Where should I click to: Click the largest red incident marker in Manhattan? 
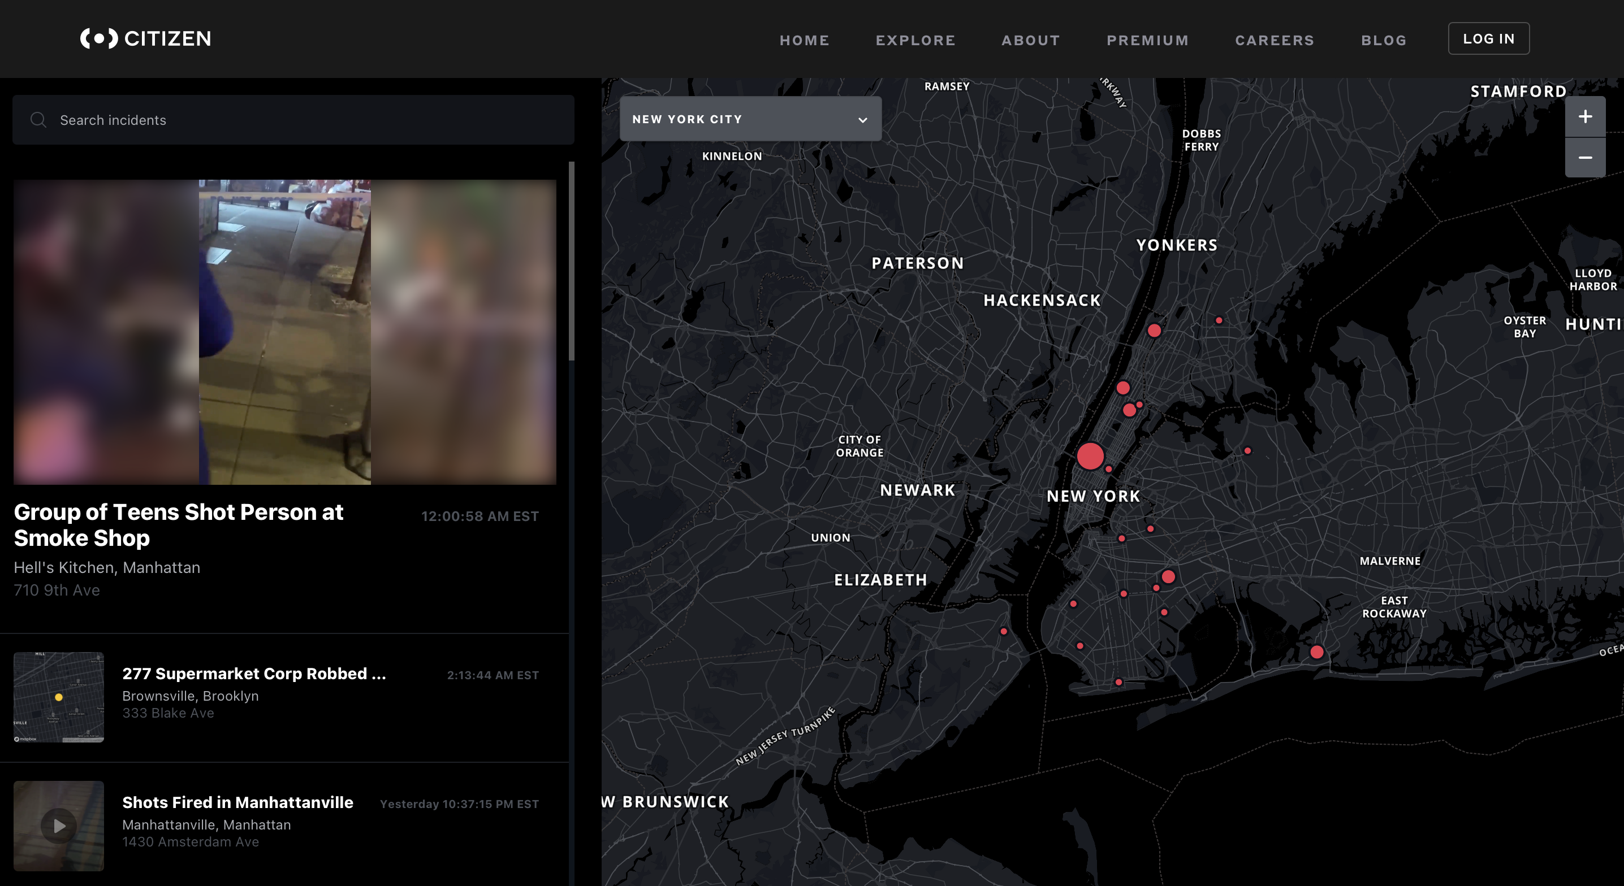[x=1090, y=455]
